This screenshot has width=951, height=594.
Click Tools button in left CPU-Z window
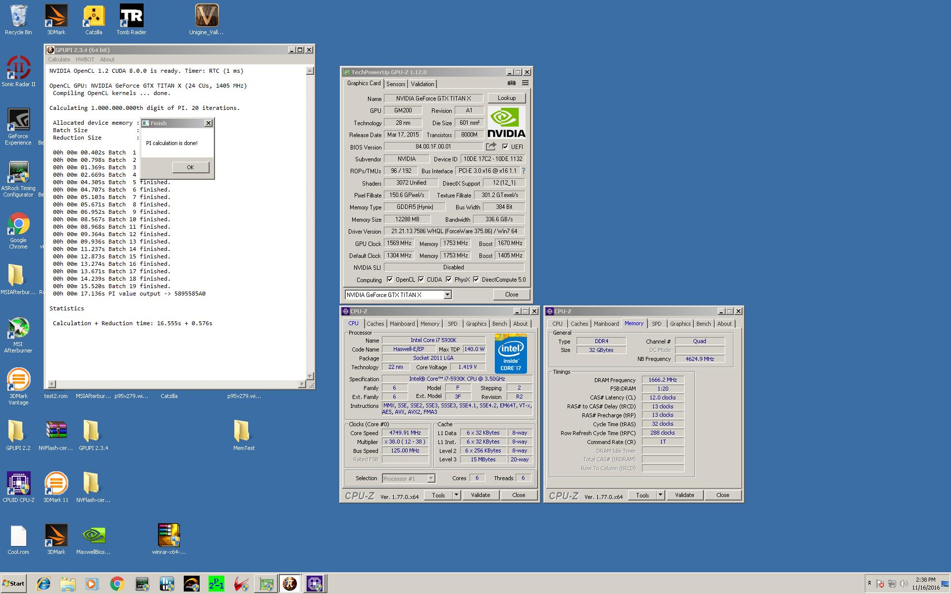[438, 495]
